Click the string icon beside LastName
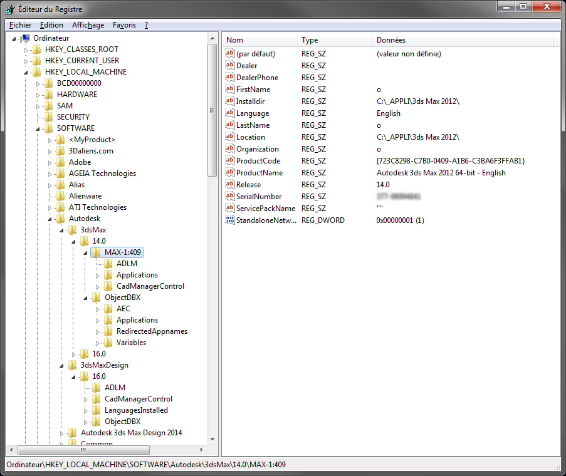The image size is (566, 476). click(230, 125)
